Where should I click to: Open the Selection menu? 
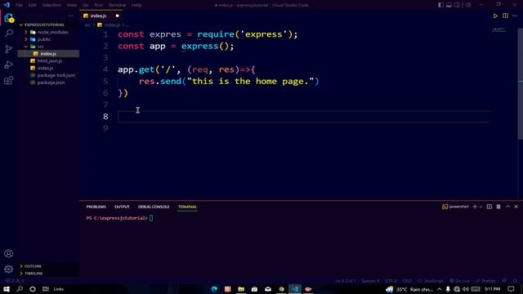[x=51, y=5]
